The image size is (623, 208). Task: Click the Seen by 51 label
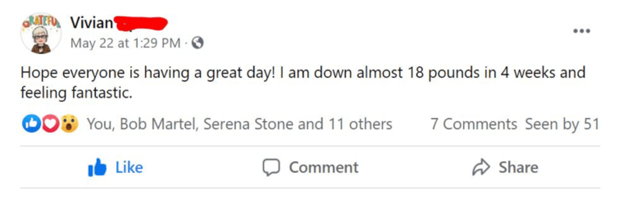tap(562, 124)
